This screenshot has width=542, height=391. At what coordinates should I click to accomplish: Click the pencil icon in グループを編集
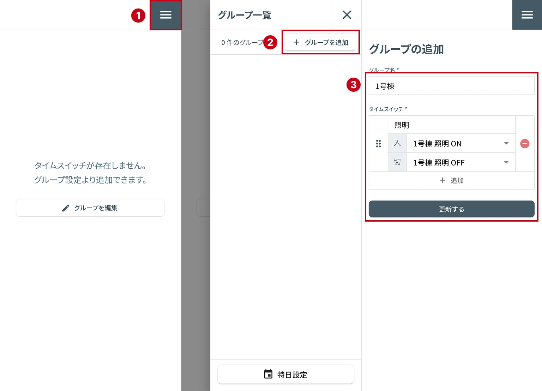pos(66,208)
